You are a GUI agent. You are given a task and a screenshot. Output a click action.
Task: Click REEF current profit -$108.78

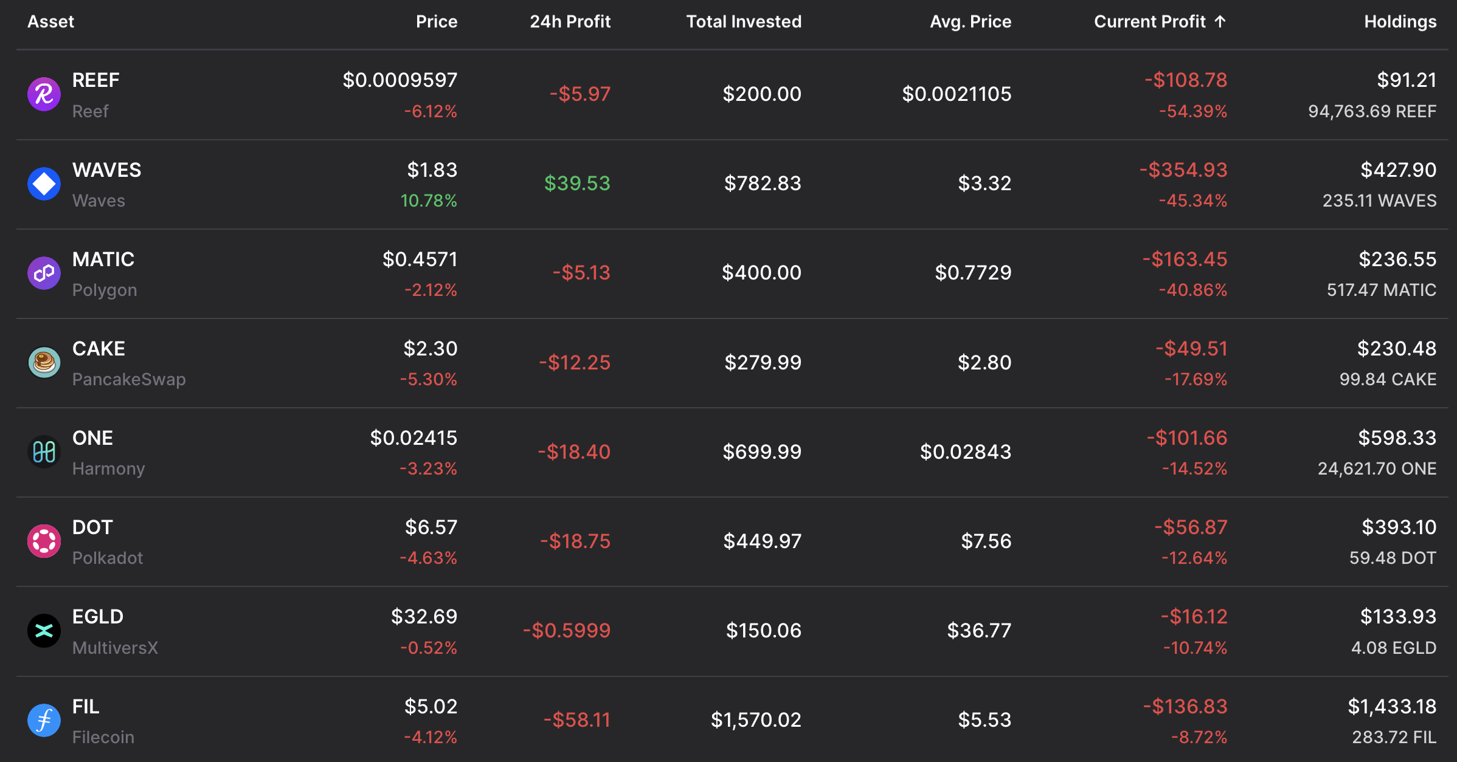point(1185,80)
